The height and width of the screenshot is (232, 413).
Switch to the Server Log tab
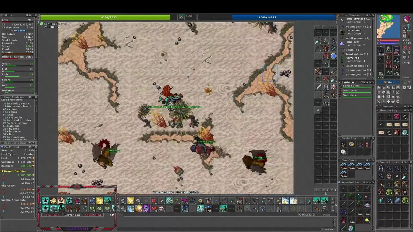[72, 215]
